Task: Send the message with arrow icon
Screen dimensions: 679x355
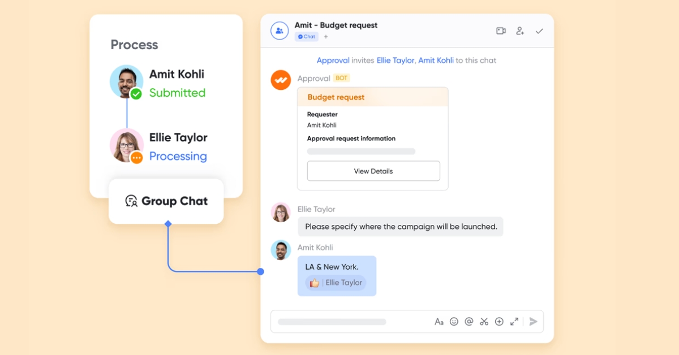Action: click(533, 322)
